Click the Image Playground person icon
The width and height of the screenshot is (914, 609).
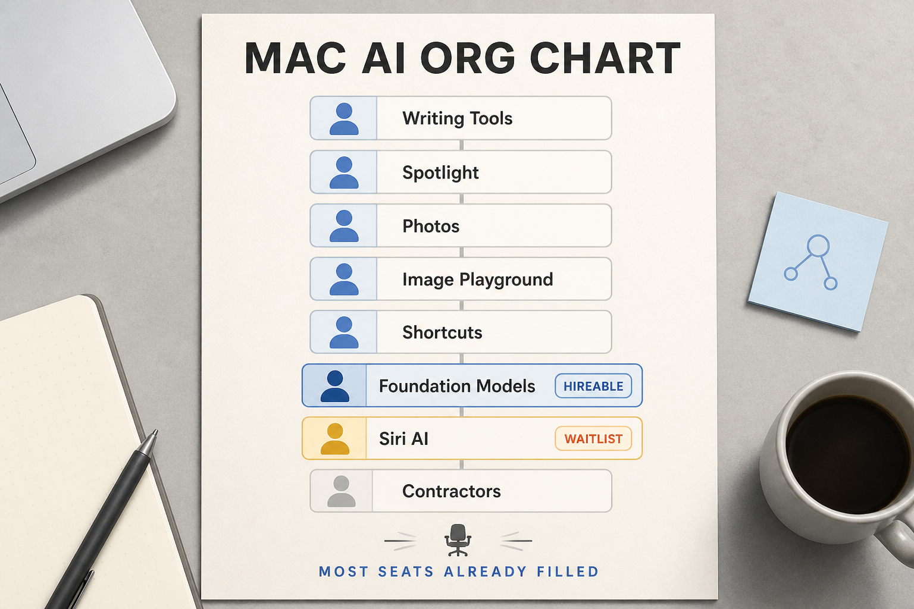point(344,280)
